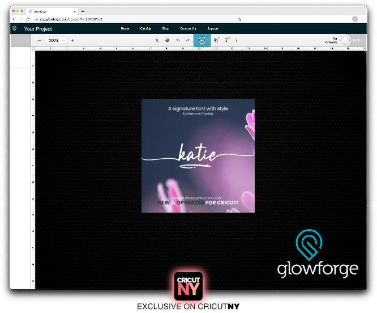Open the Insert Shapes tool

[x=217, y=40]
